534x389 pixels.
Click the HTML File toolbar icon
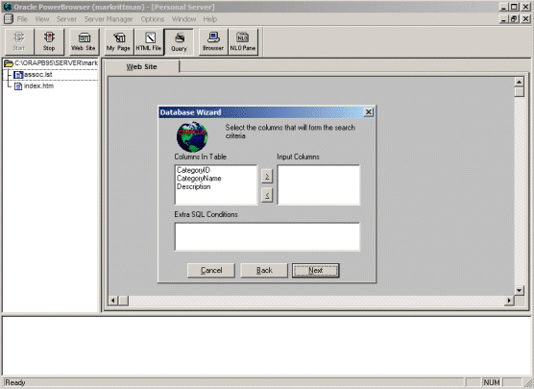pos(149,41)
